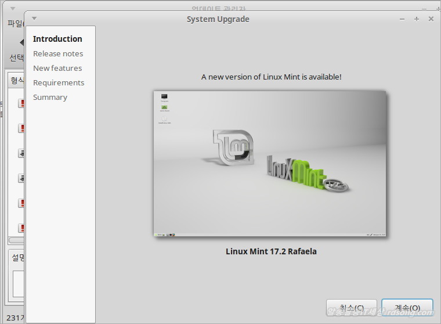Click the first gray download arrow update icon
441x324 pixels.
pos(21,153)
